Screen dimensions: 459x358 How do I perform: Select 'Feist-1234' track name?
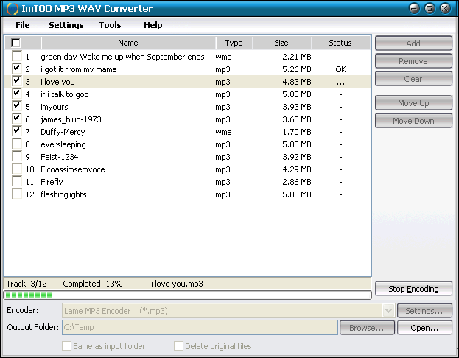[x=60, y=157]
